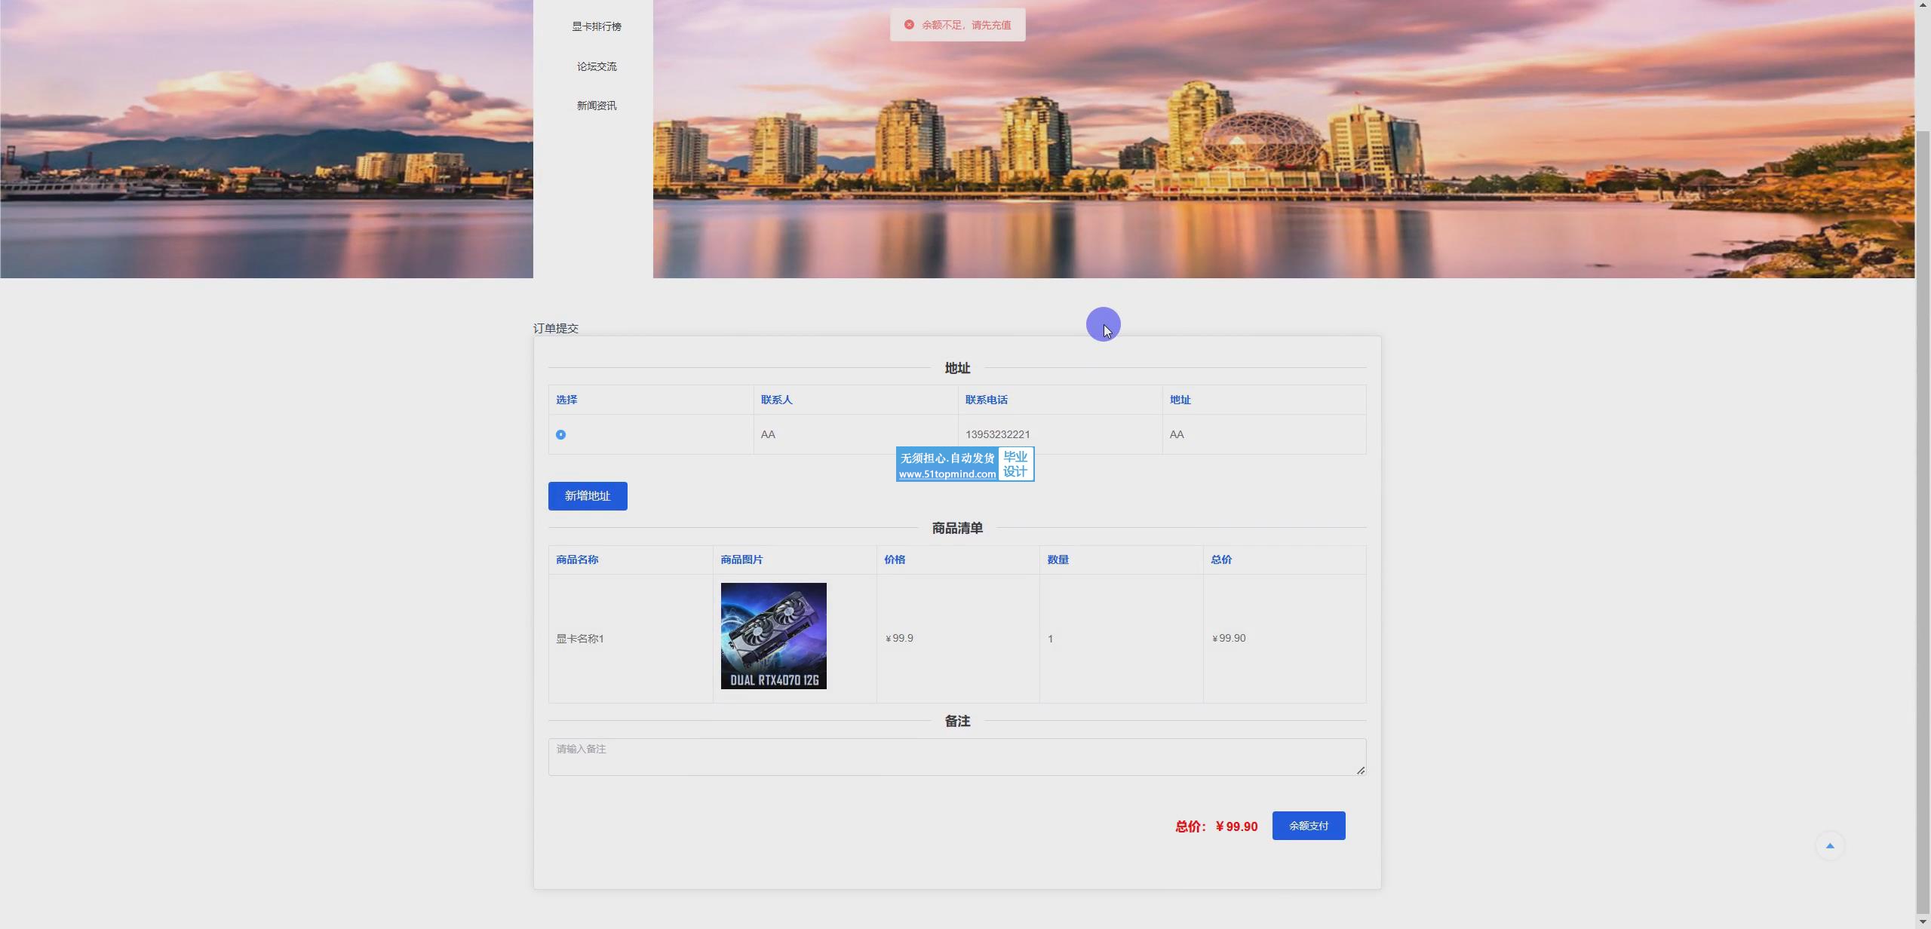Click the RTX4070 graphics card thumbnail
Image resolution: width=1931 pixels, height=929 pixels.
[x=773, y=636]
